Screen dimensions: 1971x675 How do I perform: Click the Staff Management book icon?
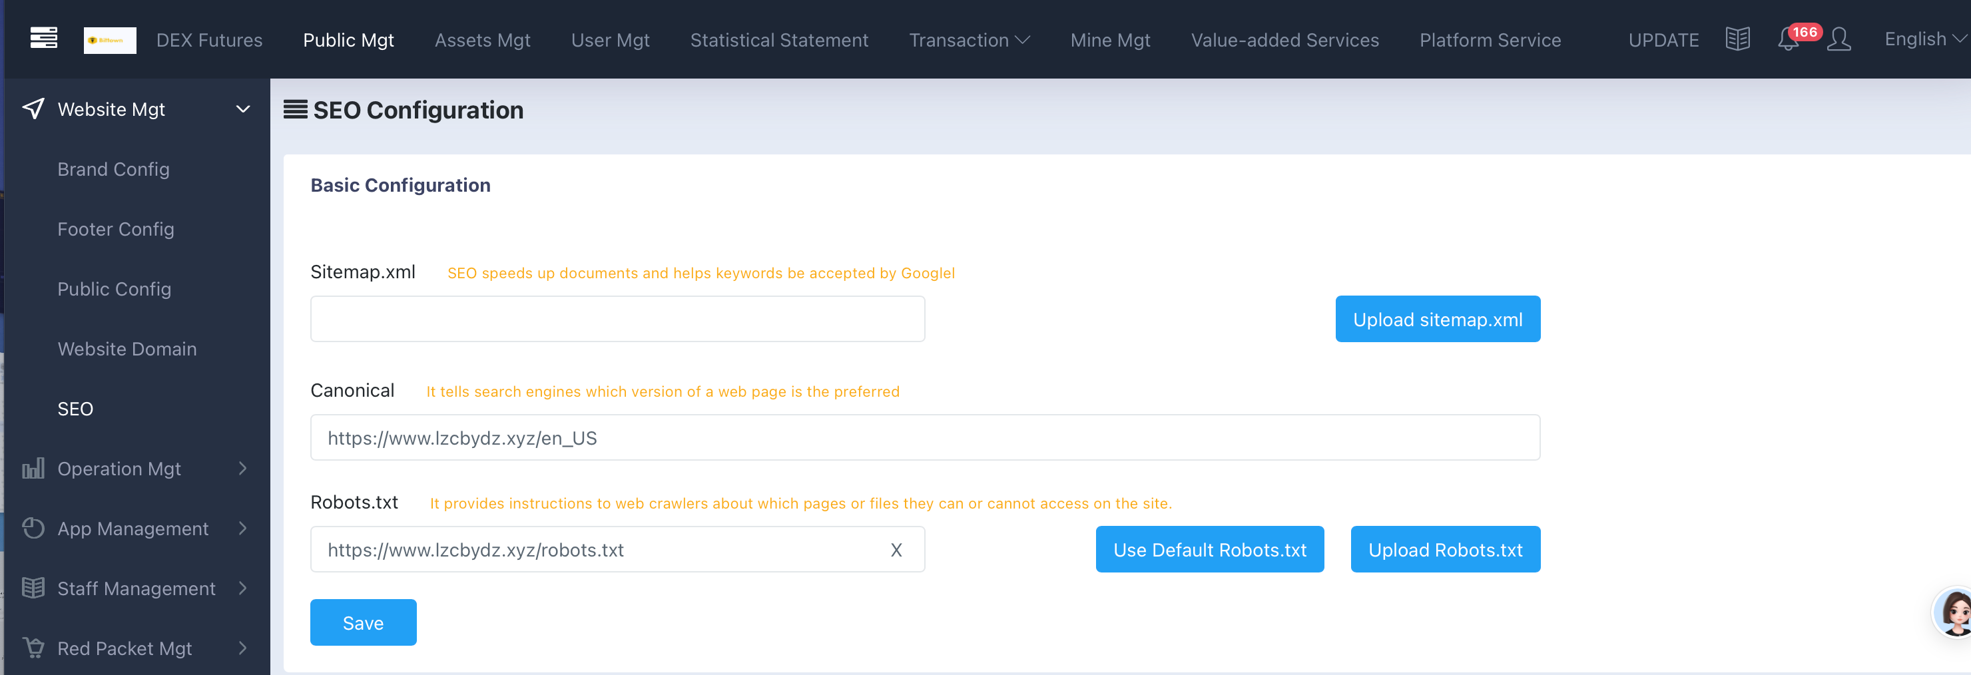pos(34,588)
